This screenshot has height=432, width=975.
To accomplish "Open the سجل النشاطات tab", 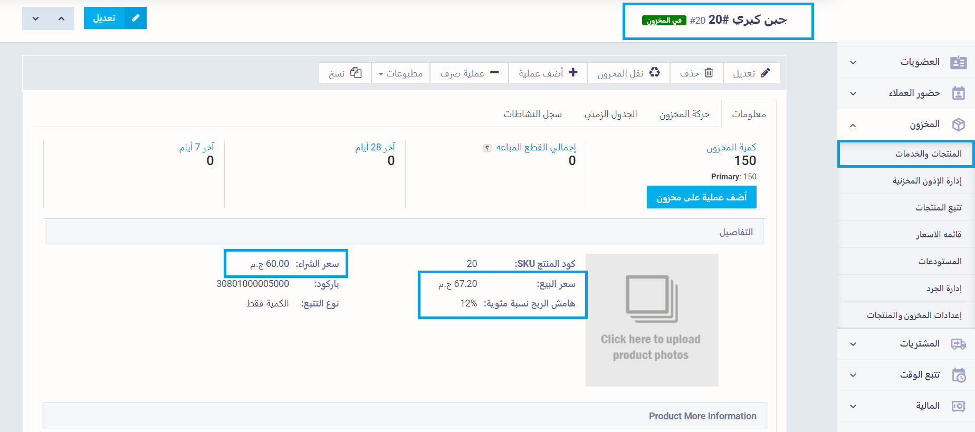I will pos(532,114).
